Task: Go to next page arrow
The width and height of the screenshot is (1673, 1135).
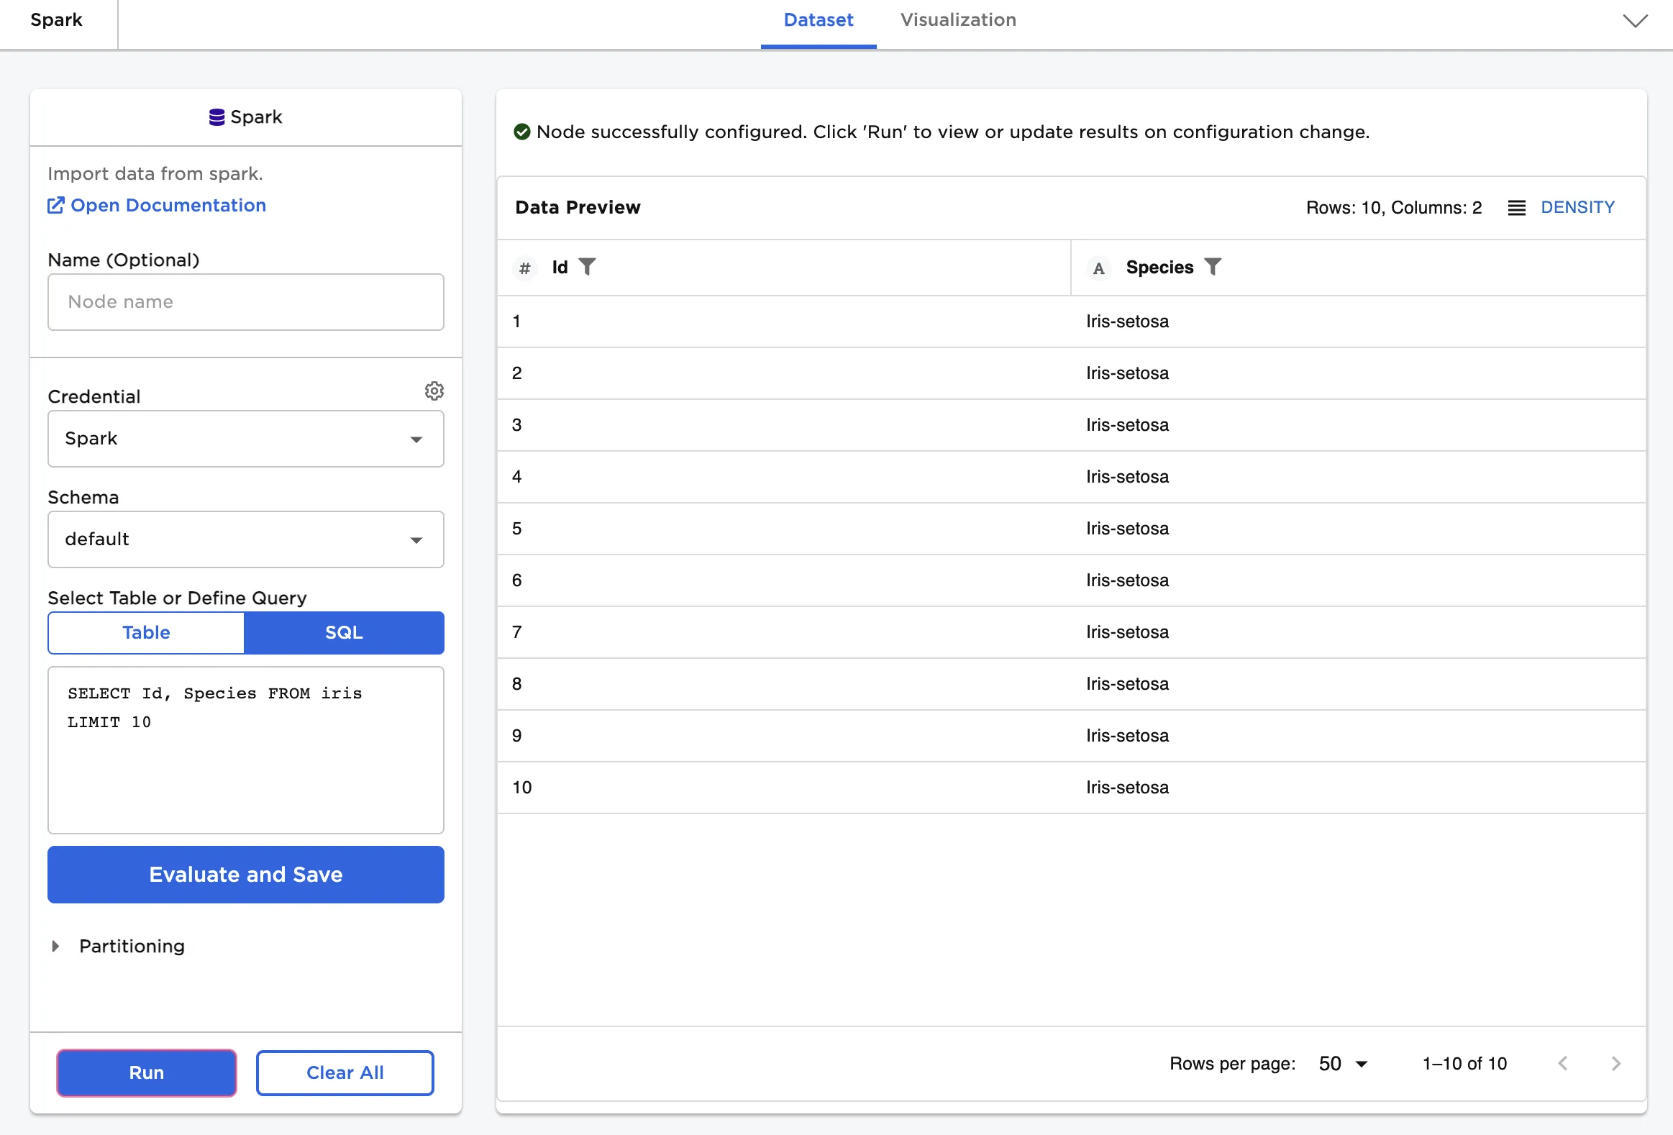Action: pos(1615,1063)
